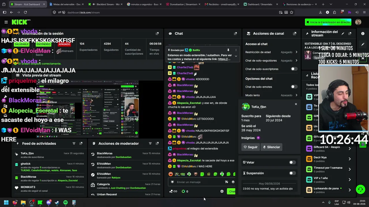Screen dimensions: 369x207
Task: Select the MONIKAT3 activity feed entry
Action: pyautogui.click(x=49, y=189)
